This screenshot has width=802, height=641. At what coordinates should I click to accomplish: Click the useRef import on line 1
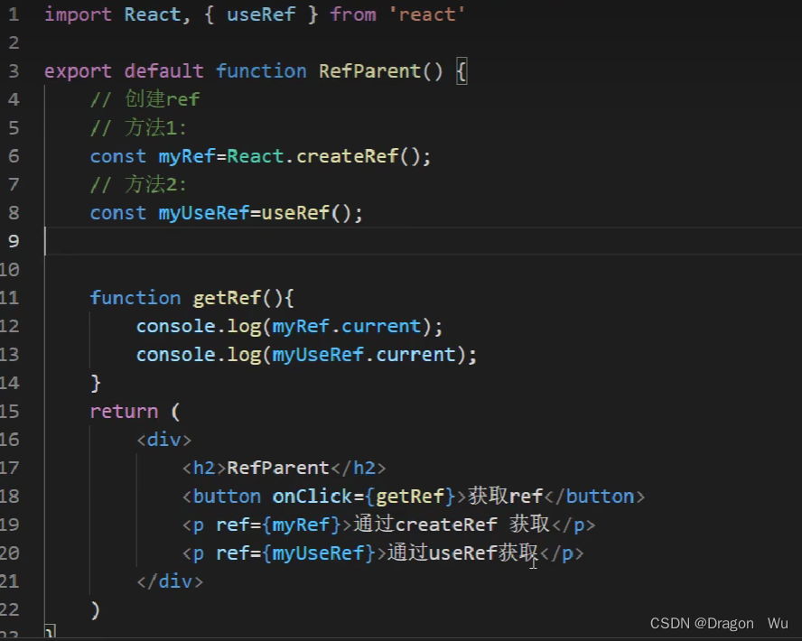click(261, 14)
